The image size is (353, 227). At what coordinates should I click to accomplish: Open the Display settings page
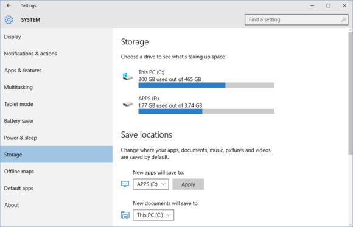pos(56,37)
